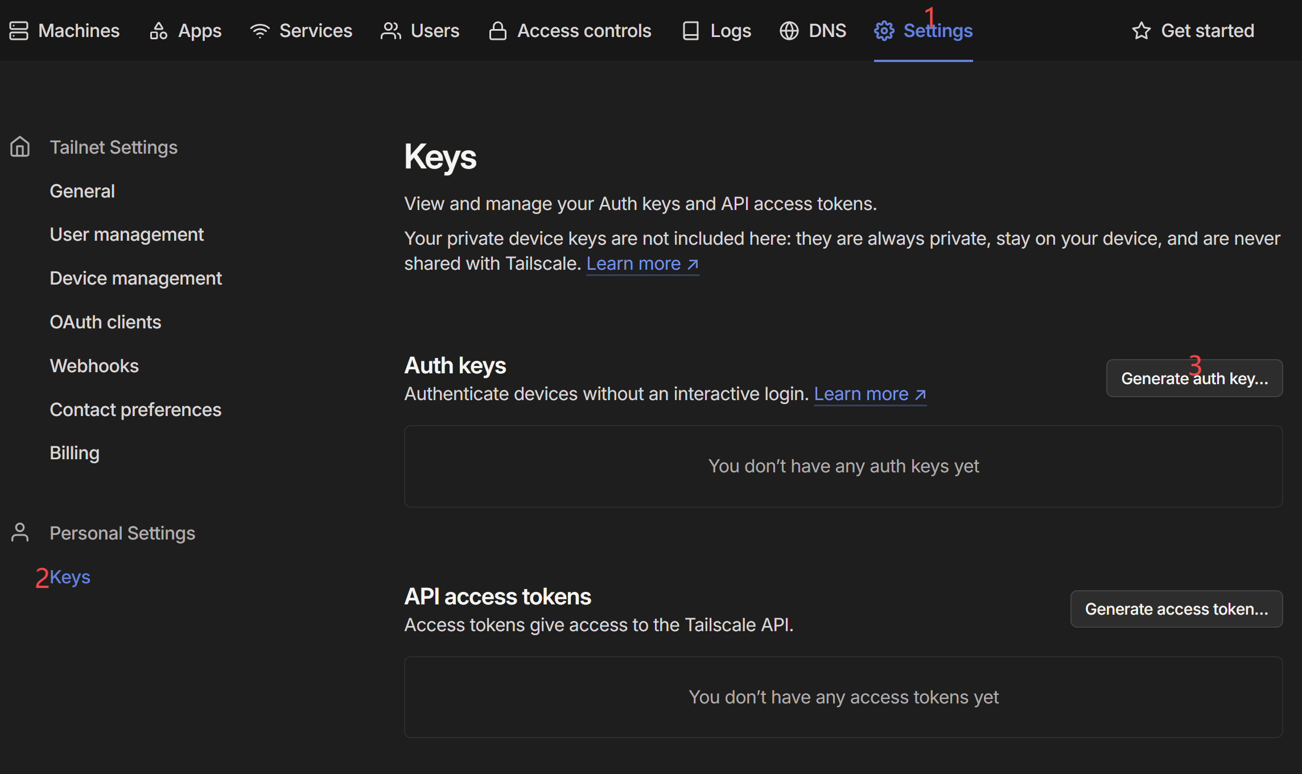Click the Settings gear icon

(x=884, y=31)
